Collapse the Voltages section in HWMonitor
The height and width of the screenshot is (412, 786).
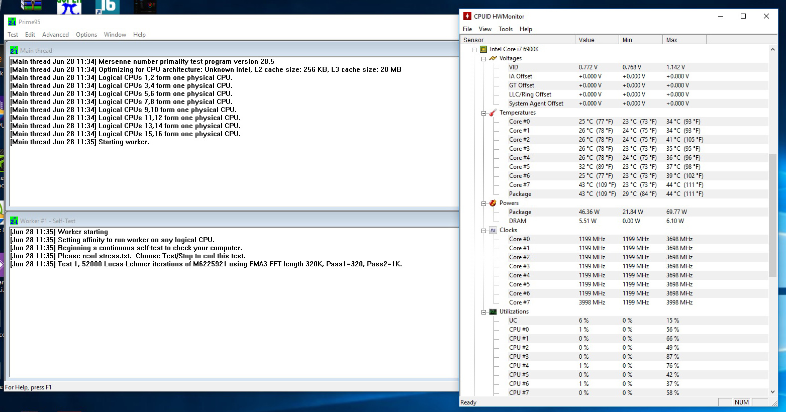[483, 59]
